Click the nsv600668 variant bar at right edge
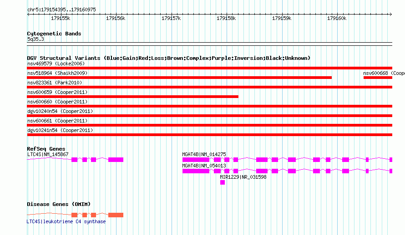The width and height of the screenshot is (405, 235). coord(378,78)
